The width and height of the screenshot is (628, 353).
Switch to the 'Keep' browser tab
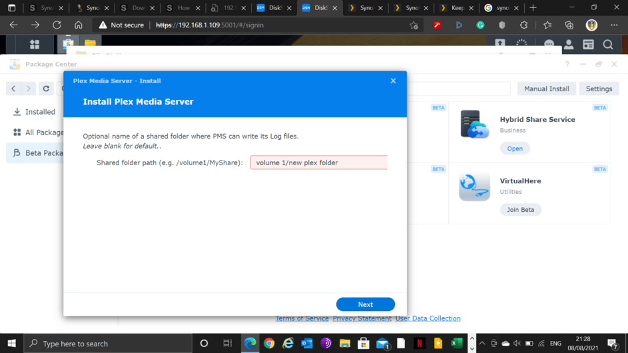(x=457, y=7)
